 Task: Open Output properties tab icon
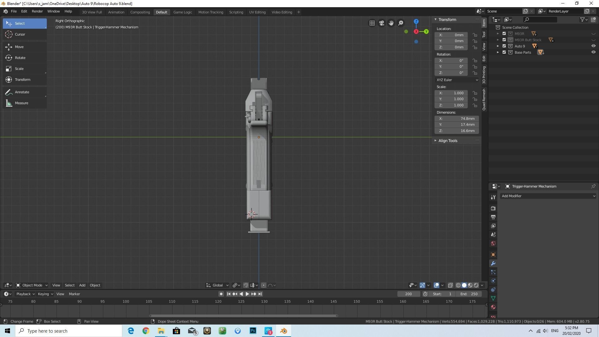click(x=493, y=217)
